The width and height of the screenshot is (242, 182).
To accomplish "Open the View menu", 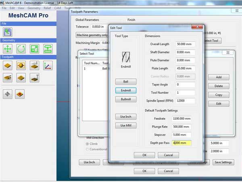I will tap(21, 8).
